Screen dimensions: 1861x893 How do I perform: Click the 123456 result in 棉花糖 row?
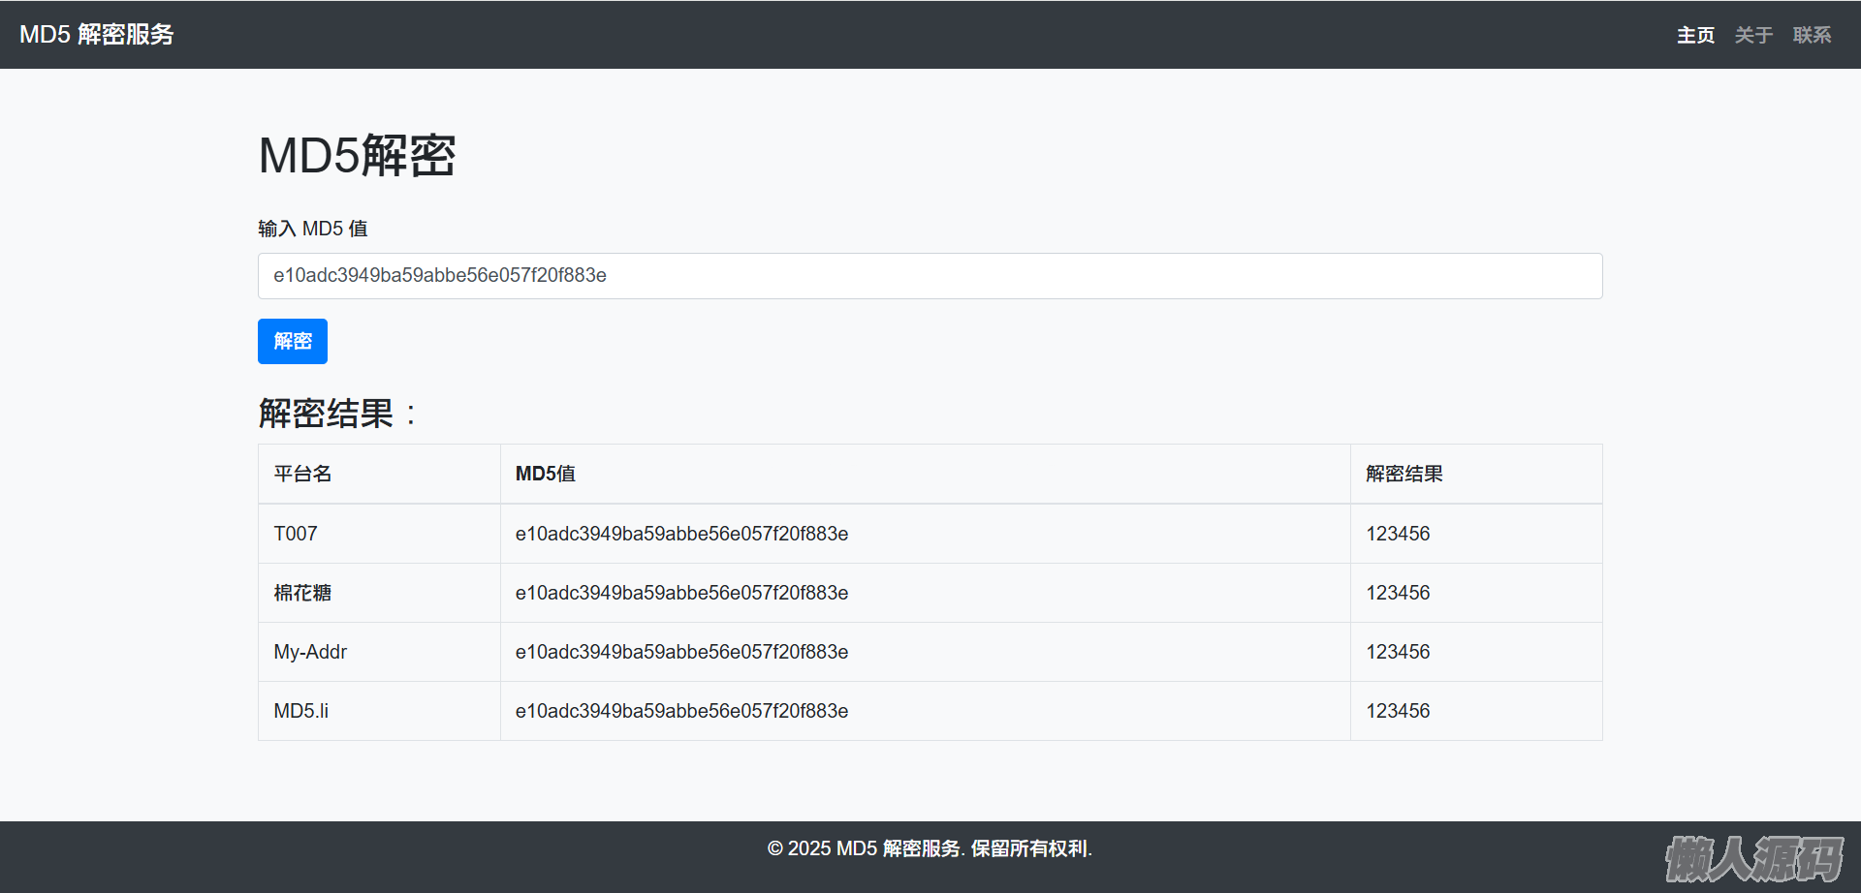[1398, 593]
